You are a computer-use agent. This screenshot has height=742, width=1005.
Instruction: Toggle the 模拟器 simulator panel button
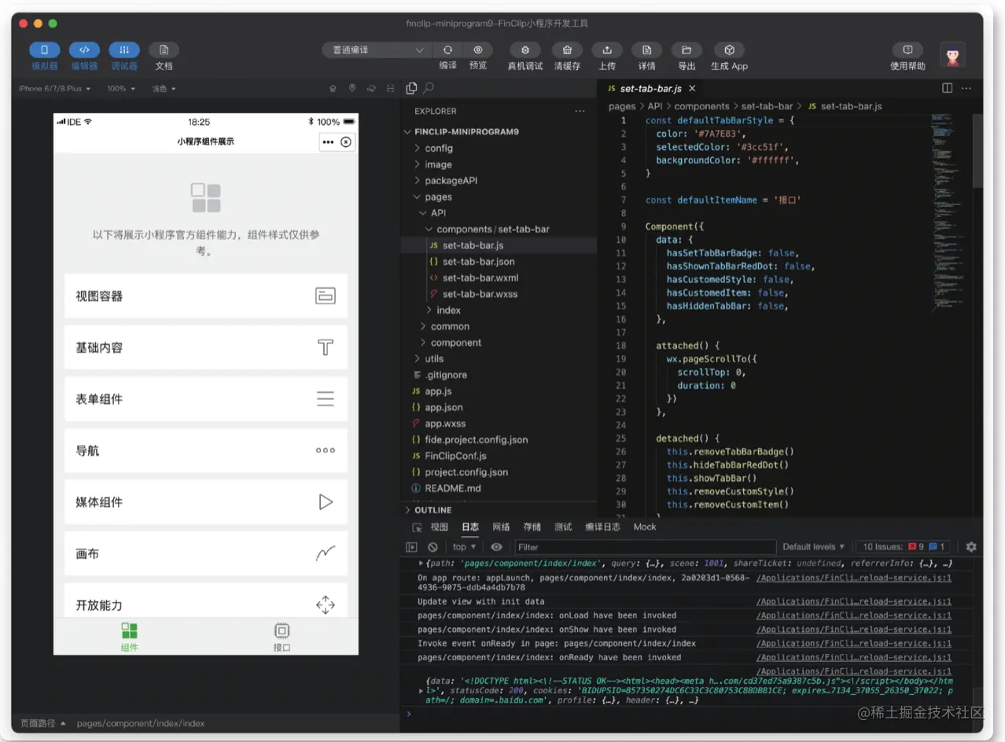(x=45, y=50)
